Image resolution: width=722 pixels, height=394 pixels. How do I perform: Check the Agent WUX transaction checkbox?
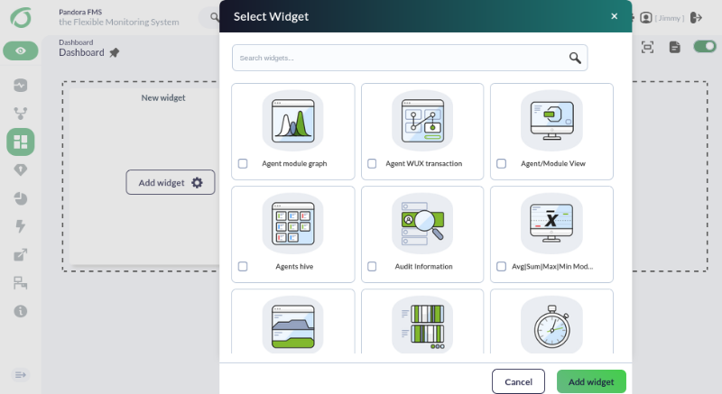tap(372, 163)
